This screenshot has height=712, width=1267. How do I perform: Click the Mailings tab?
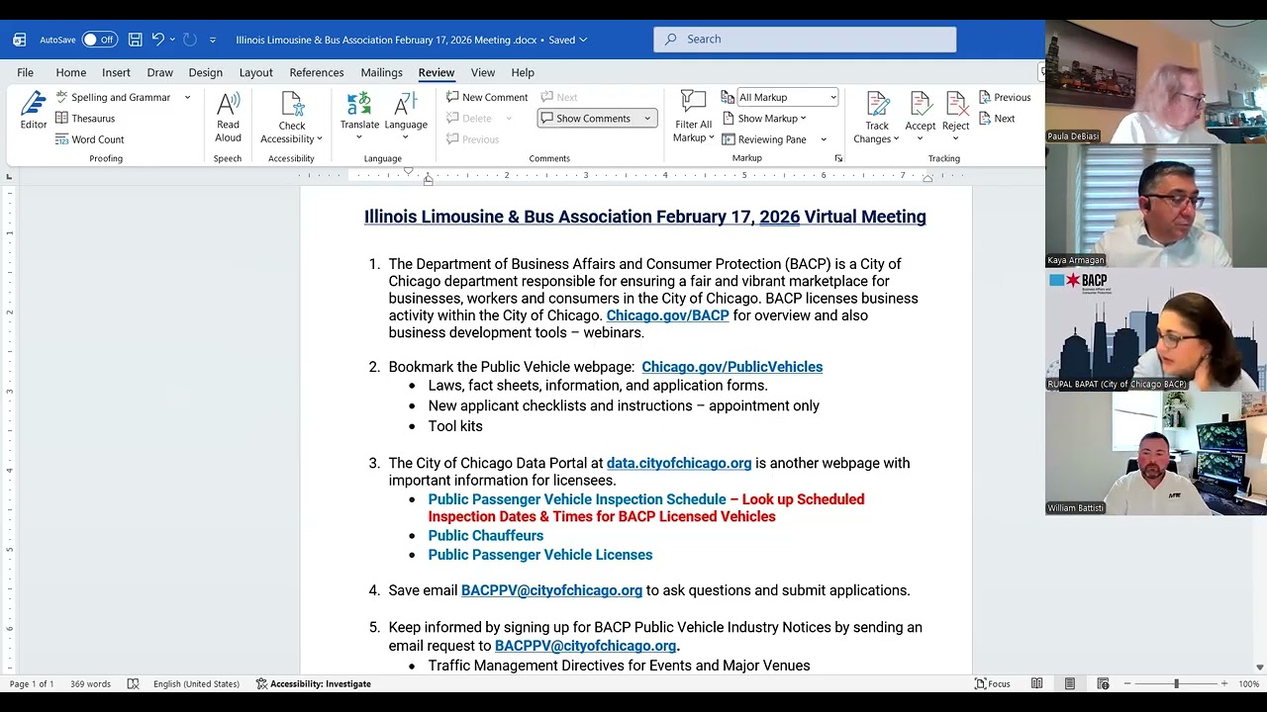381,72
